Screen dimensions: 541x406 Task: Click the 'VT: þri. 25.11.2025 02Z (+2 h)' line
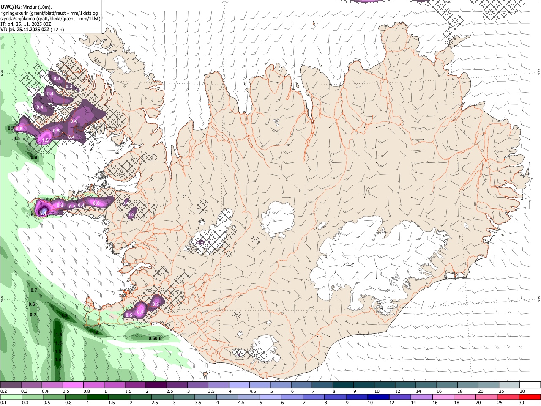[33, 30]
